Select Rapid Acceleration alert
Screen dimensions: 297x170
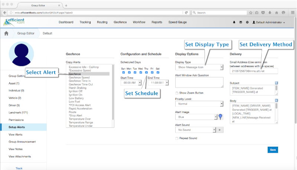pos(81,109)
